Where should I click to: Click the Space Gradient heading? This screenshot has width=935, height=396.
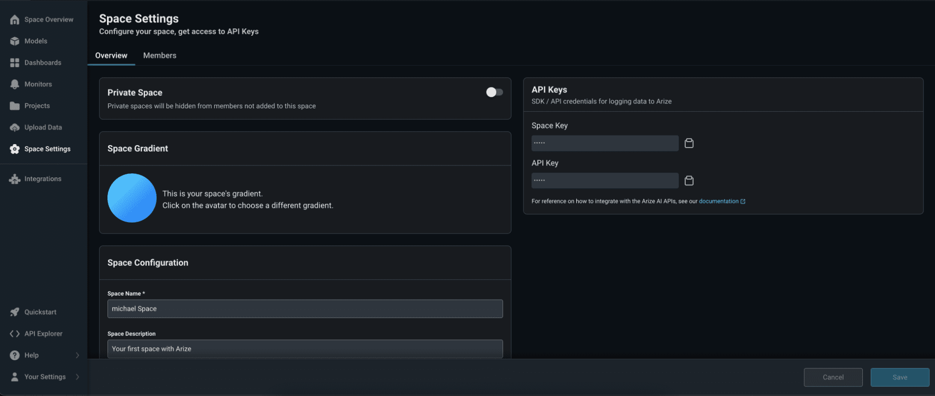tap(138, 149)
